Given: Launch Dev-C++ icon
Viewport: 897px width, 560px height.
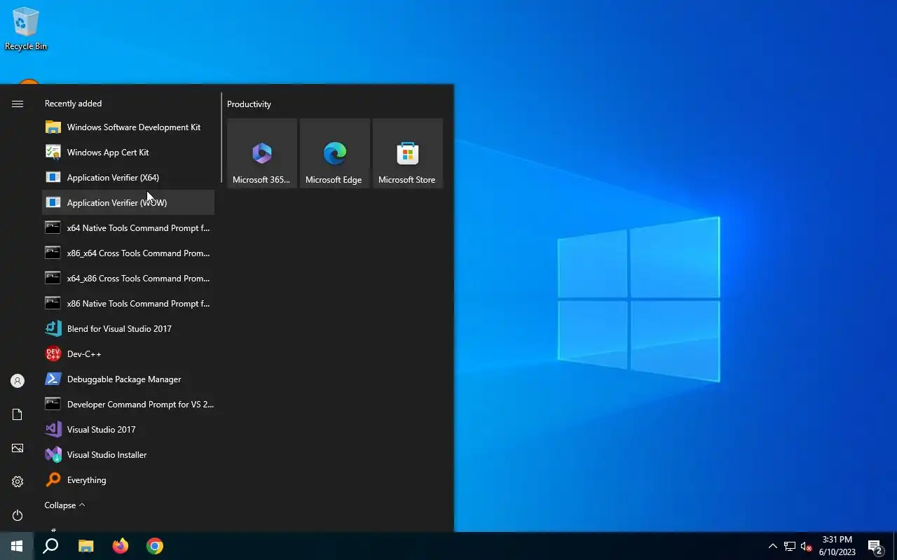Looking at the screenshot, I should pos(53,354).
